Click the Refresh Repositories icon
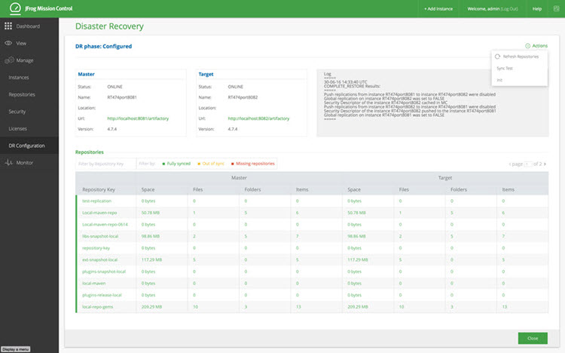This screenshot has width=565, height=353. (x=497, y=57)
